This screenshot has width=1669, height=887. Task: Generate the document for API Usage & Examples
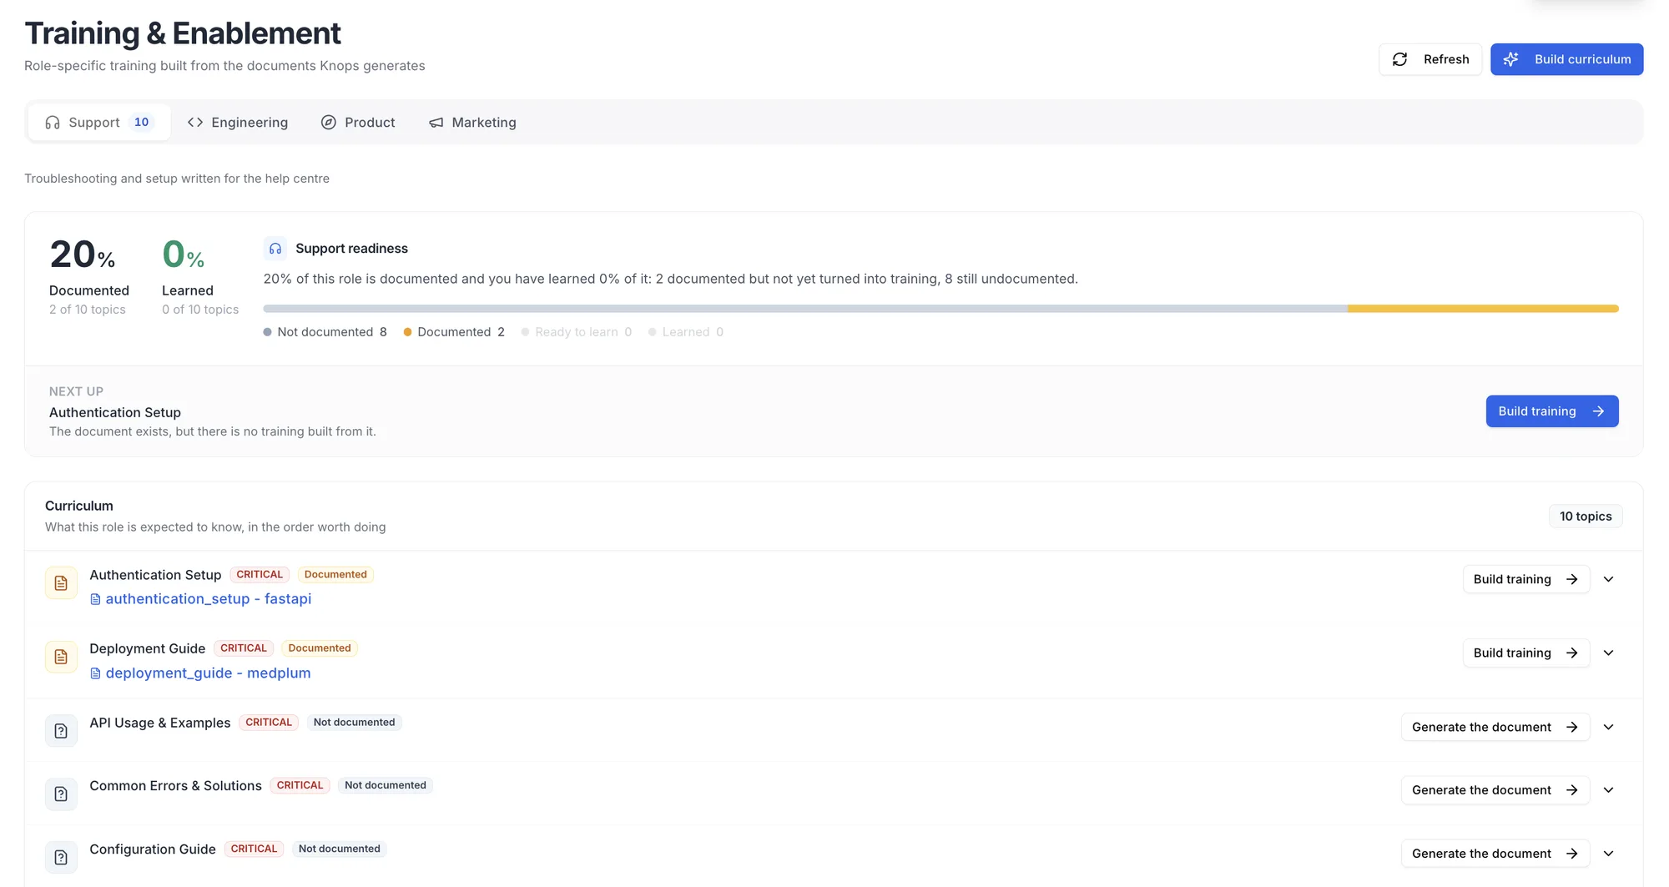(x=1495, y=727)
